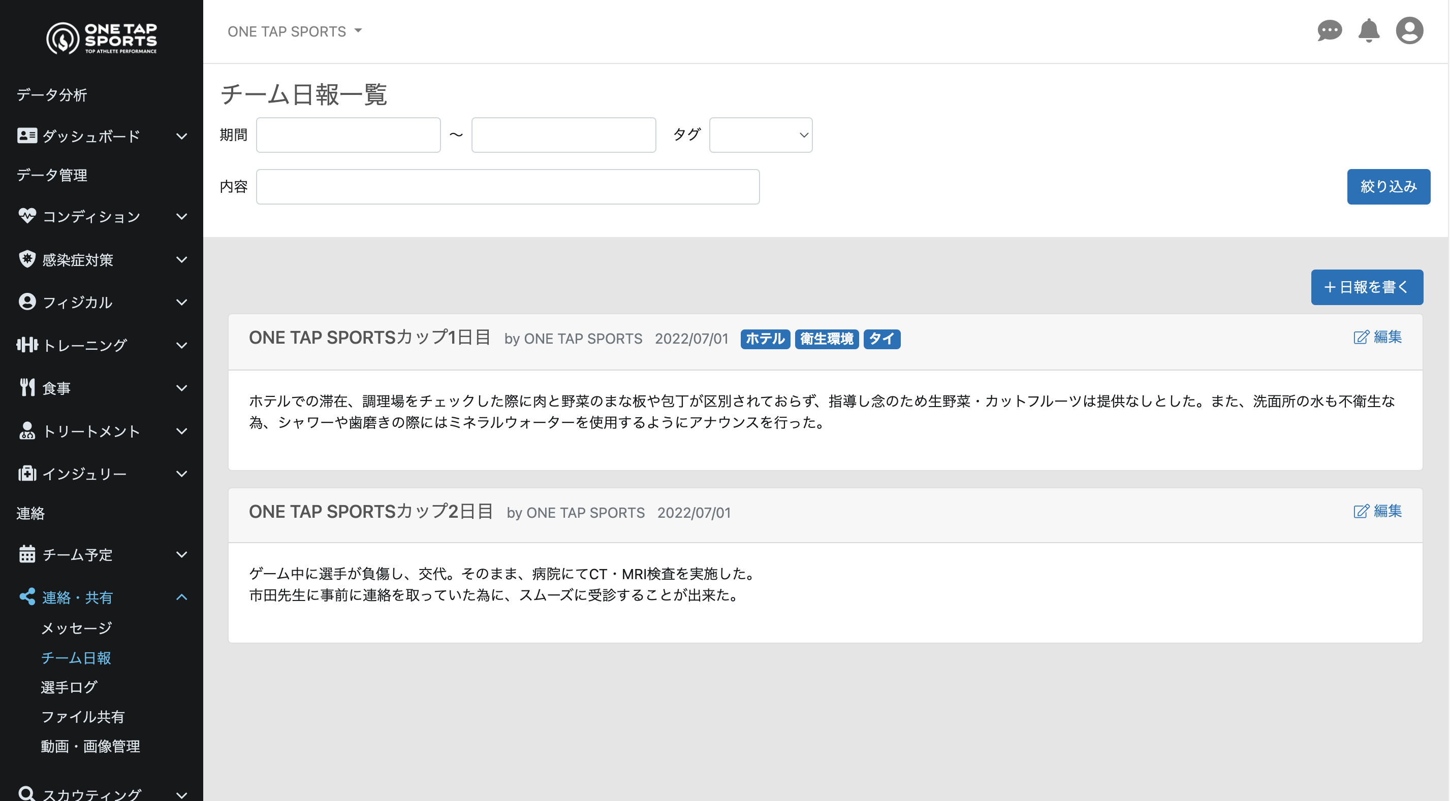The height and width of the screenshot is (801, 1450).
Task: Open 動画・画像管理 in the sidebar
Action: [90, 746]
